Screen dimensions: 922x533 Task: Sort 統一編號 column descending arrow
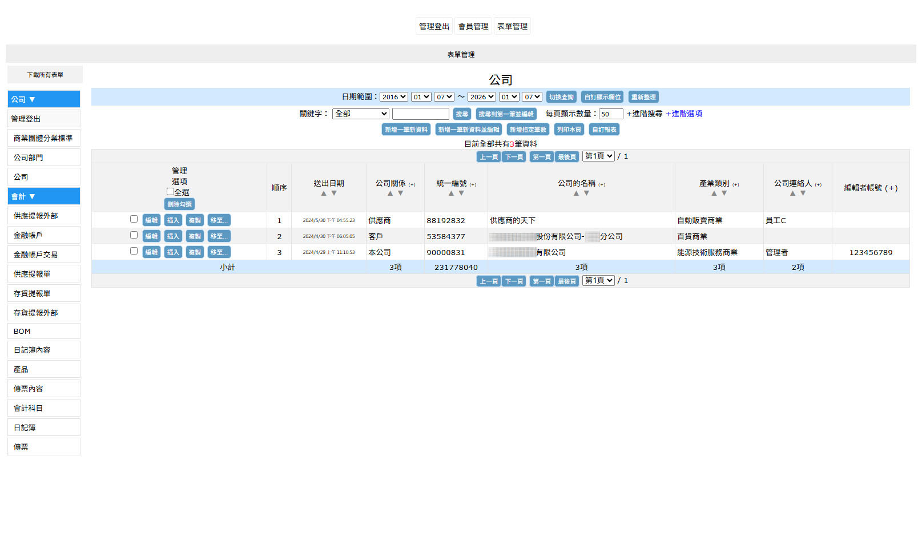click(x=461, y=193)
